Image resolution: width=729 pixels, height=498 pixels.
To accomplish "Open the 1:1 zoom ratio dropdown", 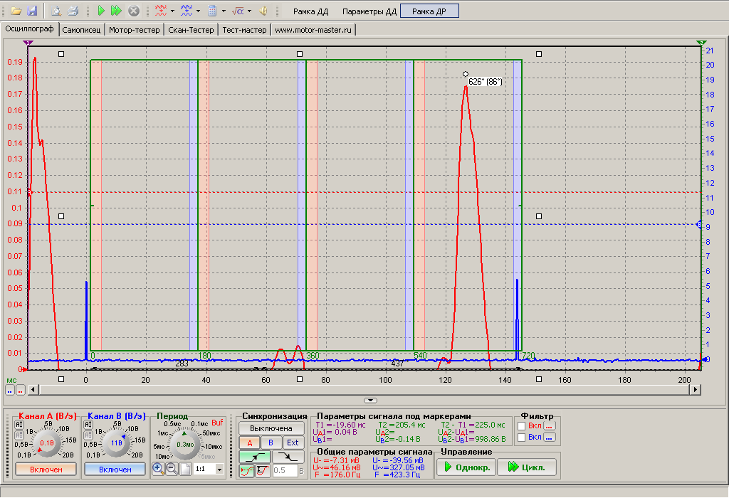I will coord(219,470).
